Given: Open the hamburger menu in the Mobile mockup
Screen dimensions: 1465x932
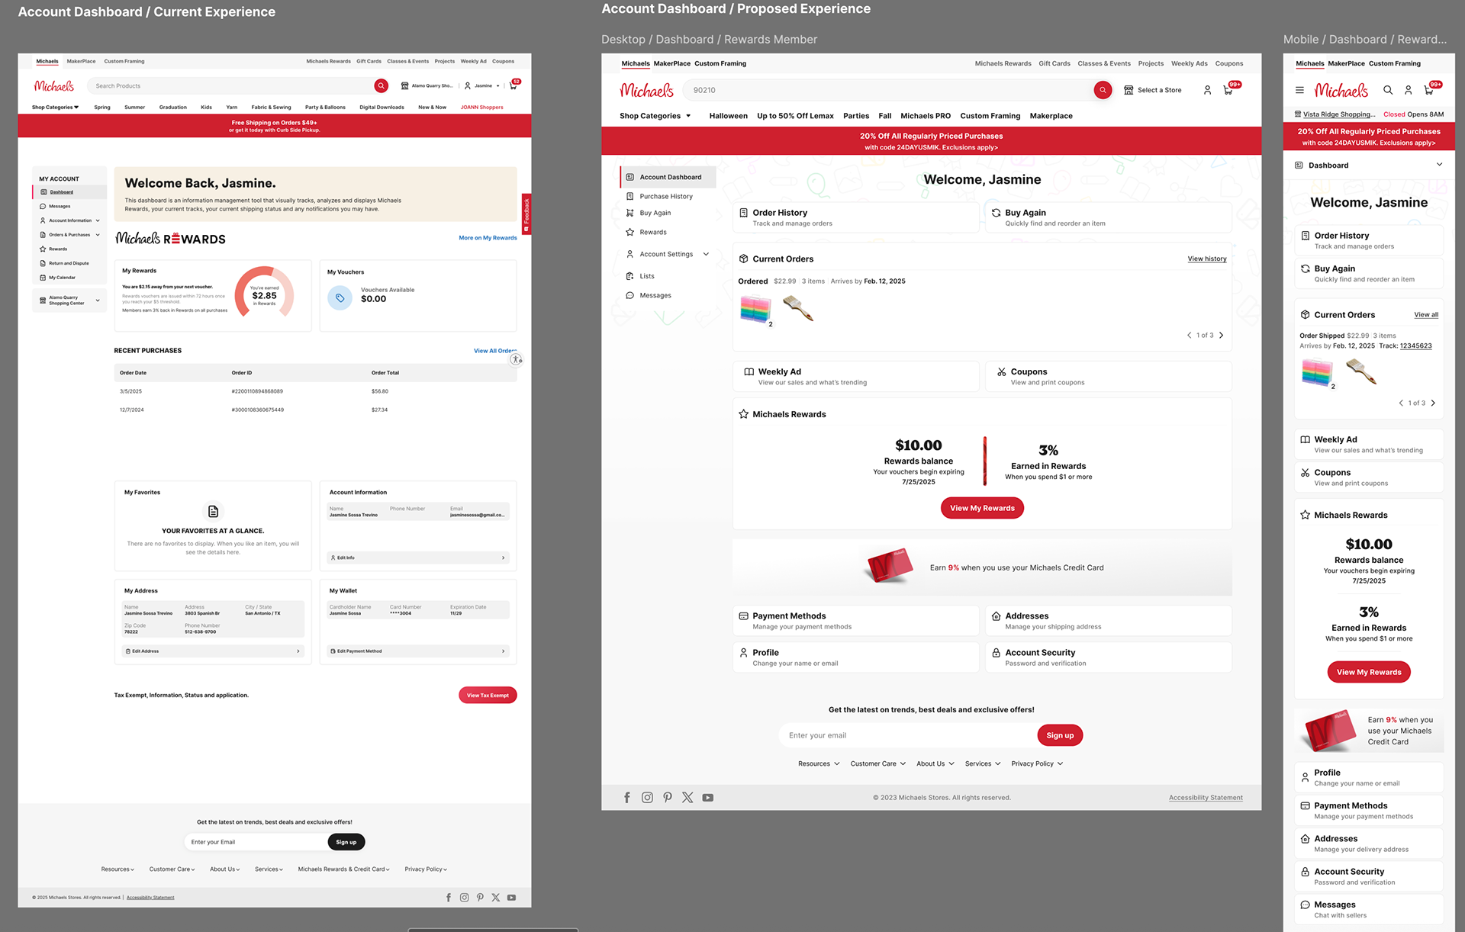Looking at the screenshot, I should pyautogui.click(x=1299, y=90).
